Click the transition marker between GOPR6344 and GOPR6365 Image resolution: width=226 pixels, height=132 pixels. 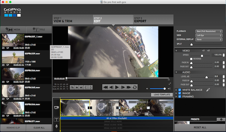tap(90, 108)
